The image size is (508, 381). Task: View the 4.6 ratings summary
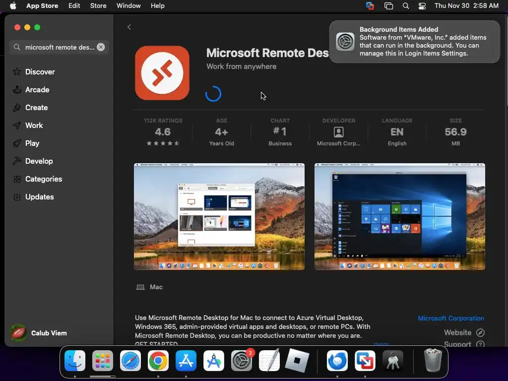(163, 132)
